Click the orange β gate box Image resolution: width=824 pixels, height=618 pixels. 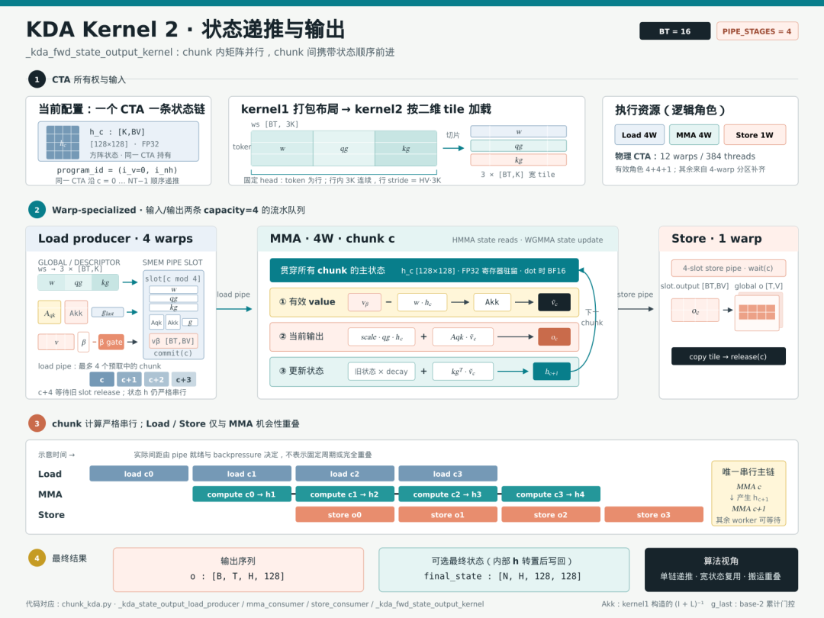(111, 342)
